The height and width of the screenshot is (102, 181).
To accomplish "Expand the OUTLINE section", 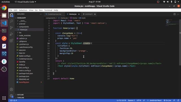I will click(20, 95).
